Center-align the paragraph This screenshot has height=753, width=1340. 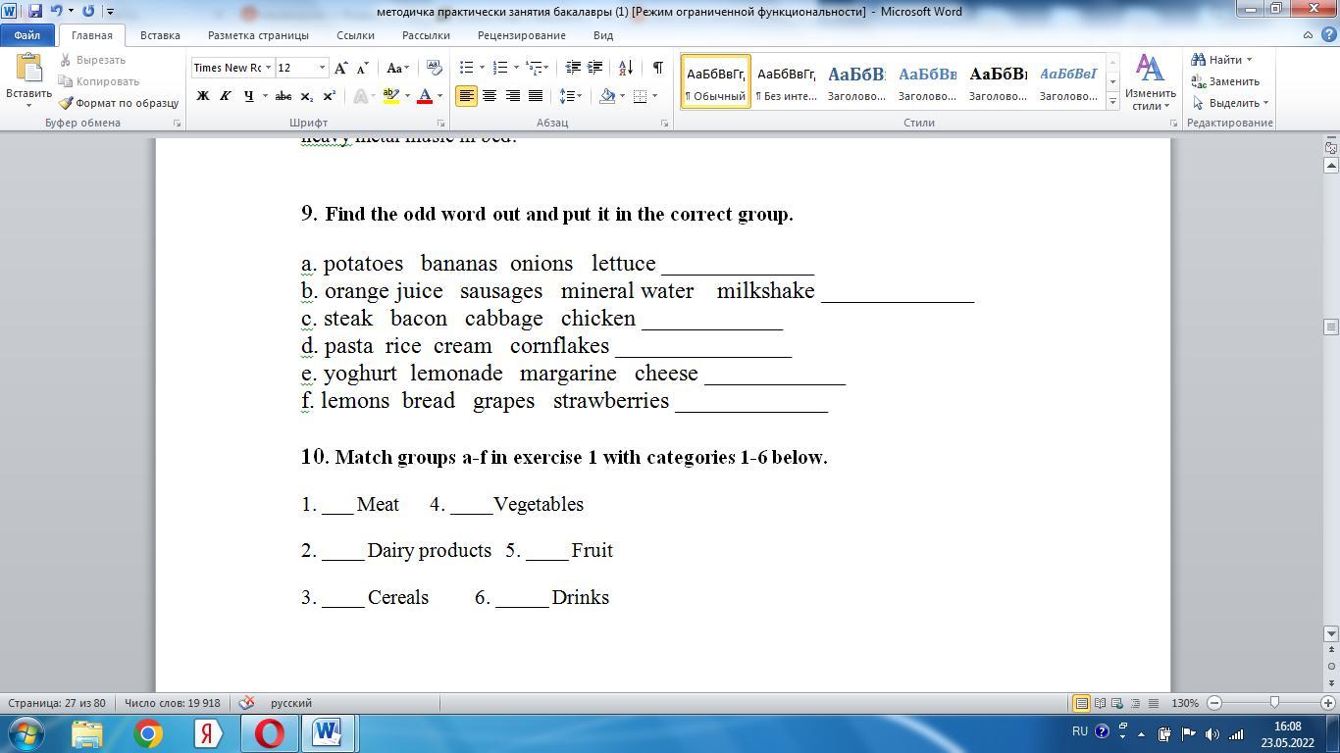(x=490, y=96)
